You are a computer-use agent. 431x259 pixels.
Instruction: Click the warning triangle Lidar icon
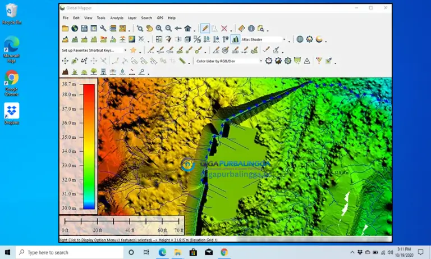point(307,61)
